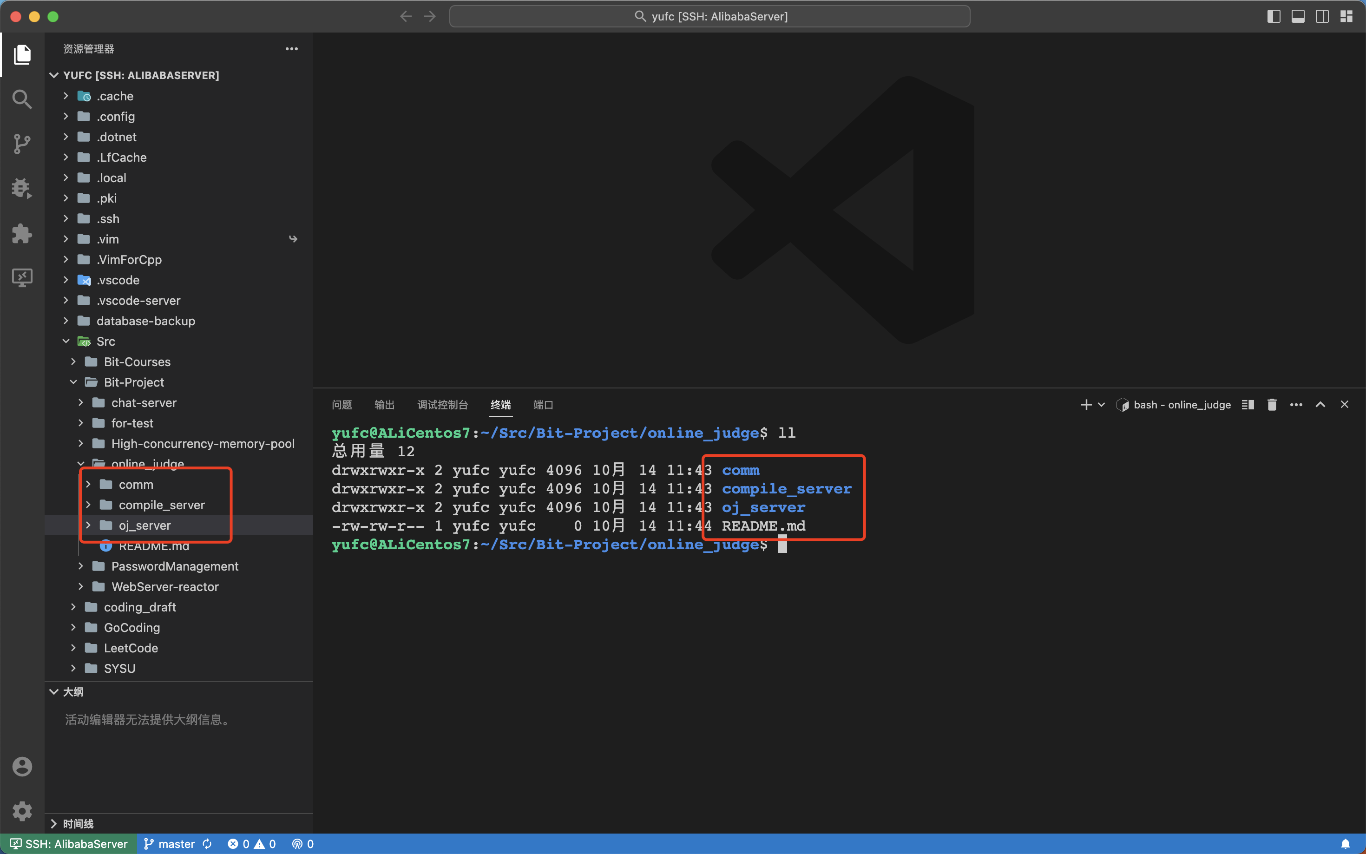Go back with the navigation arrow
Screen dimensions: 1366x854
coord(406,16)
